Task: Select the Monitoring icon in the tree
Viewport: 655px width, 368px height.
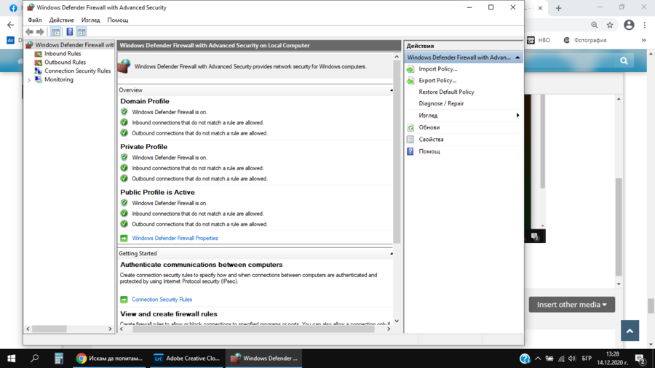Action: pyautogui.click(x=39, y=80)
